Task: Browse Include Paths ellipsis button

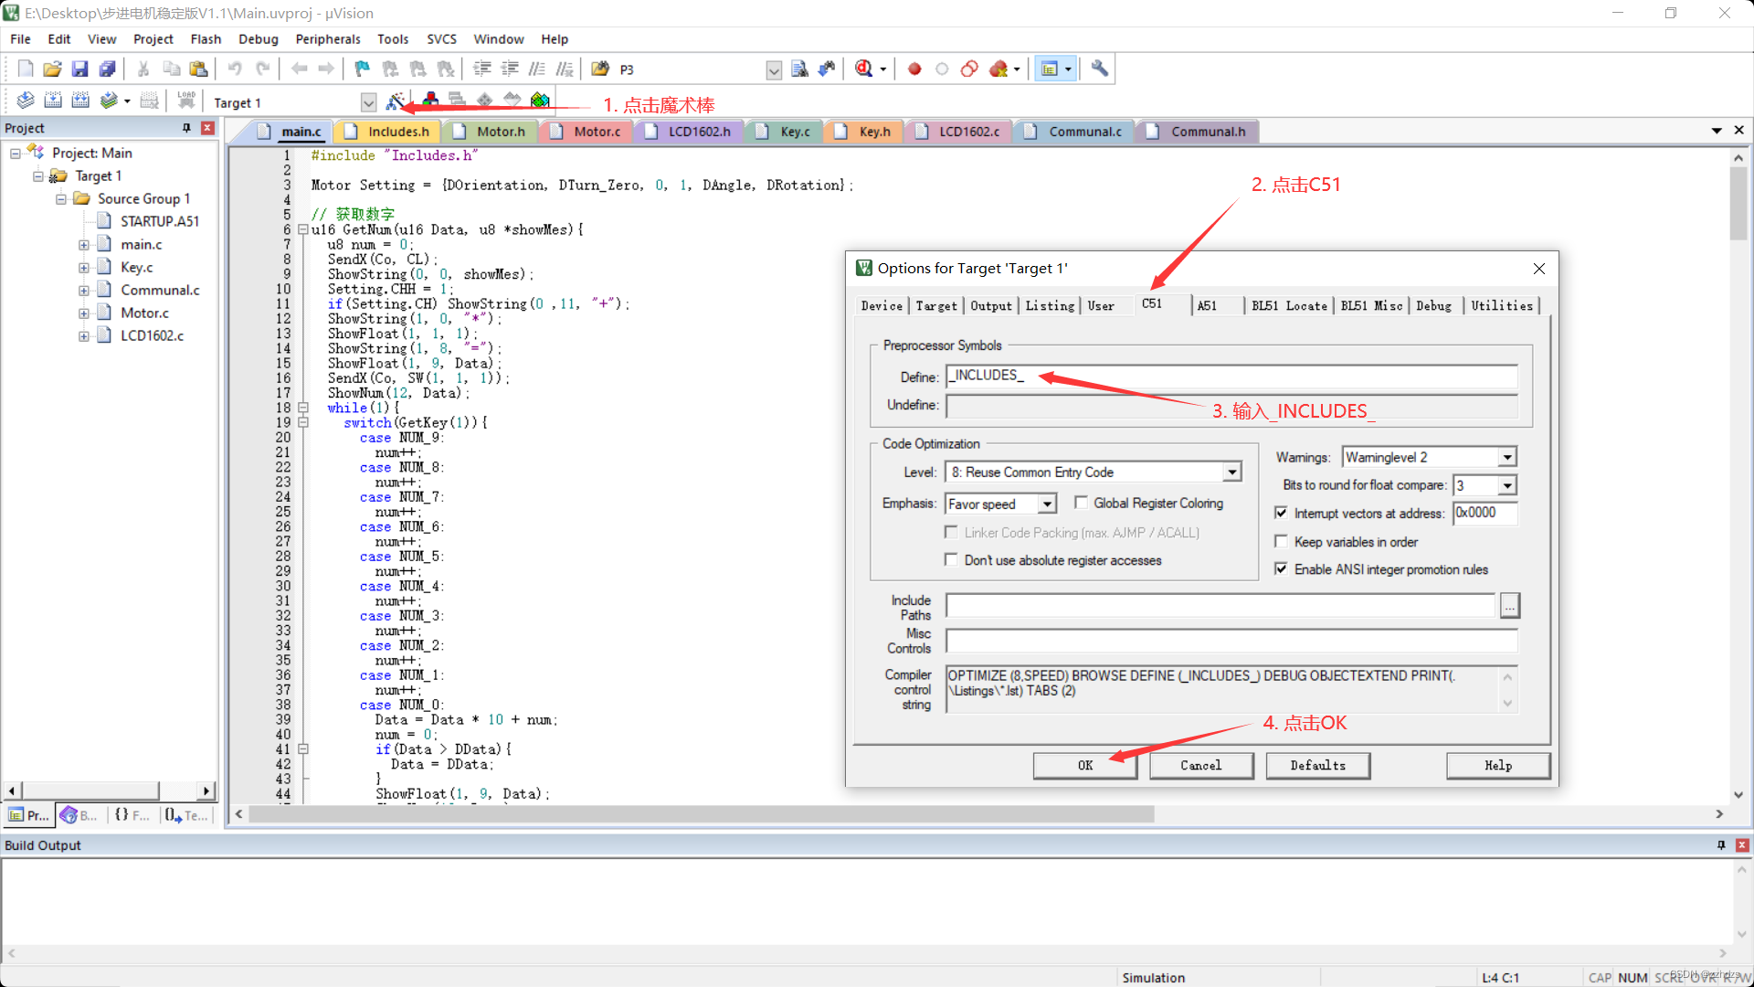Action: [x=1510, y=606]
